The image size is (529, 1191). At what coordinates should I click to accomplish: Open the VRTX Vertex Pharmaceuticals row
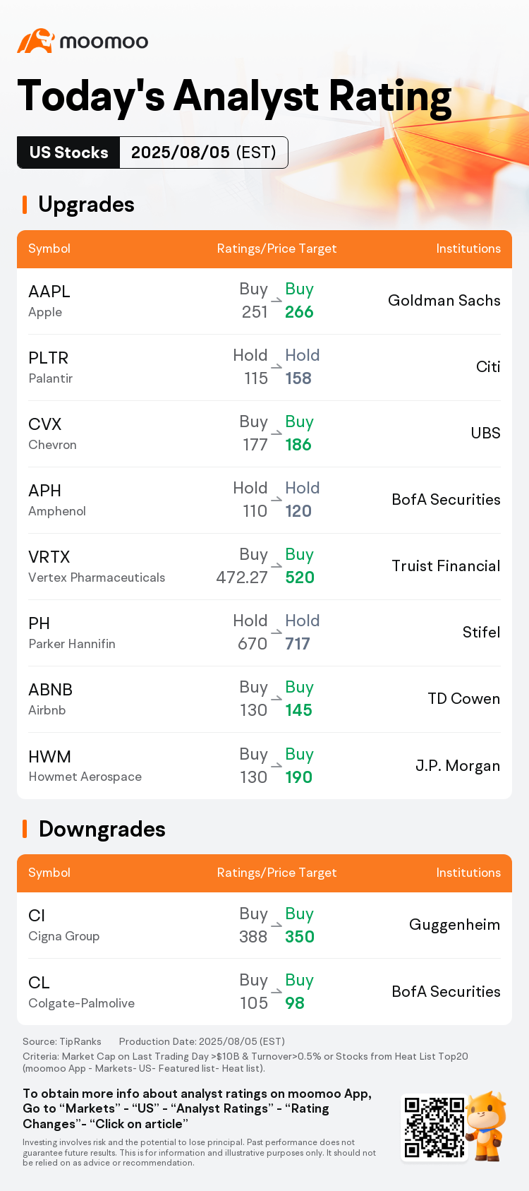pos(264,567)
